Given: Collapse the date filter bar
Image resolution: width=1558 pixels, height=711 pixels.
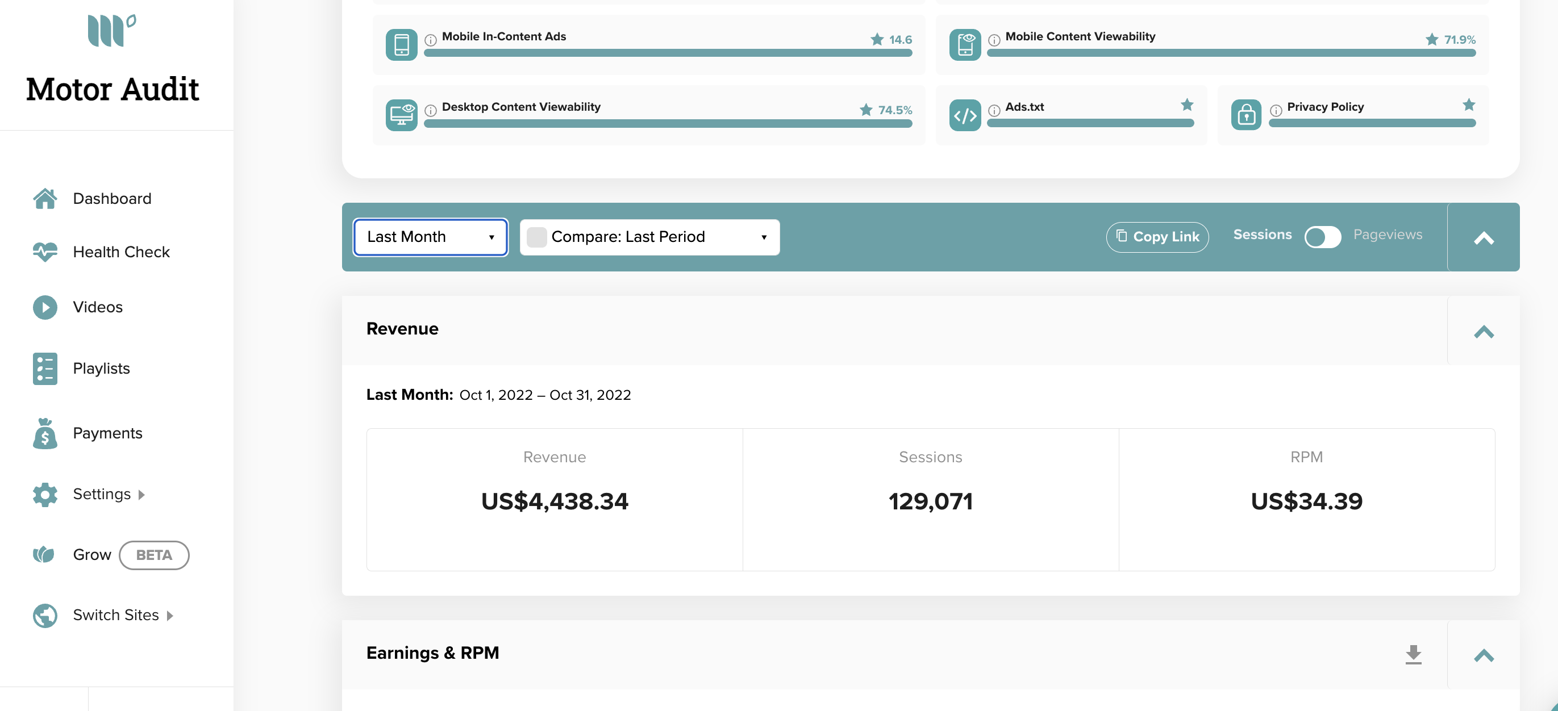Looking at the screenshot, I should tap(1484, 237).
